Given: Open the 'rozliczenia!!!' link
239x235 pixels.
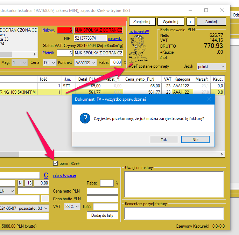Looking at the screenshot, I should (139, 32).
